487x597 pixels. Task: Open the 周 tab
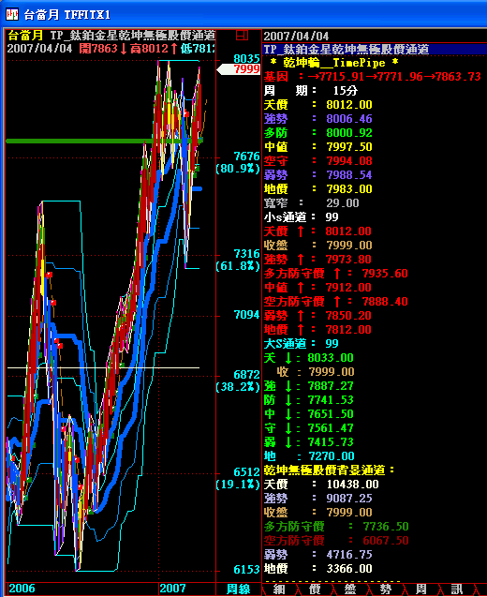pyautogui.click(x=421, y=589)
